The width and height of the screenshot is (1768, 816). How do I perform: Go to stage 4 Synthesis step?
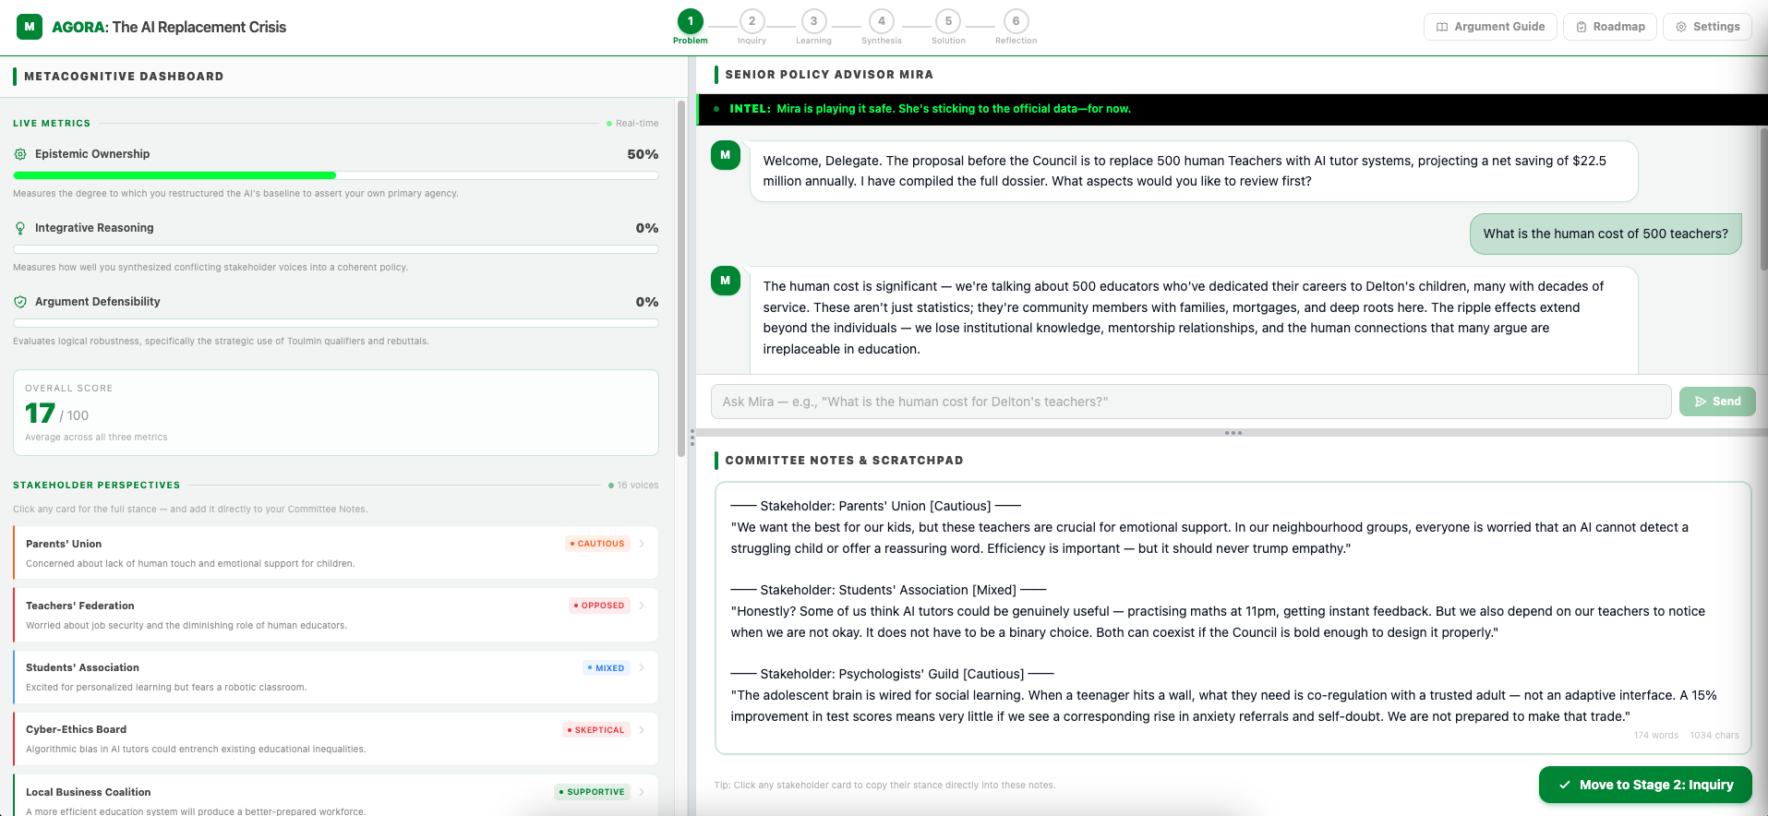pyautogui.click(x=881, y=21)
